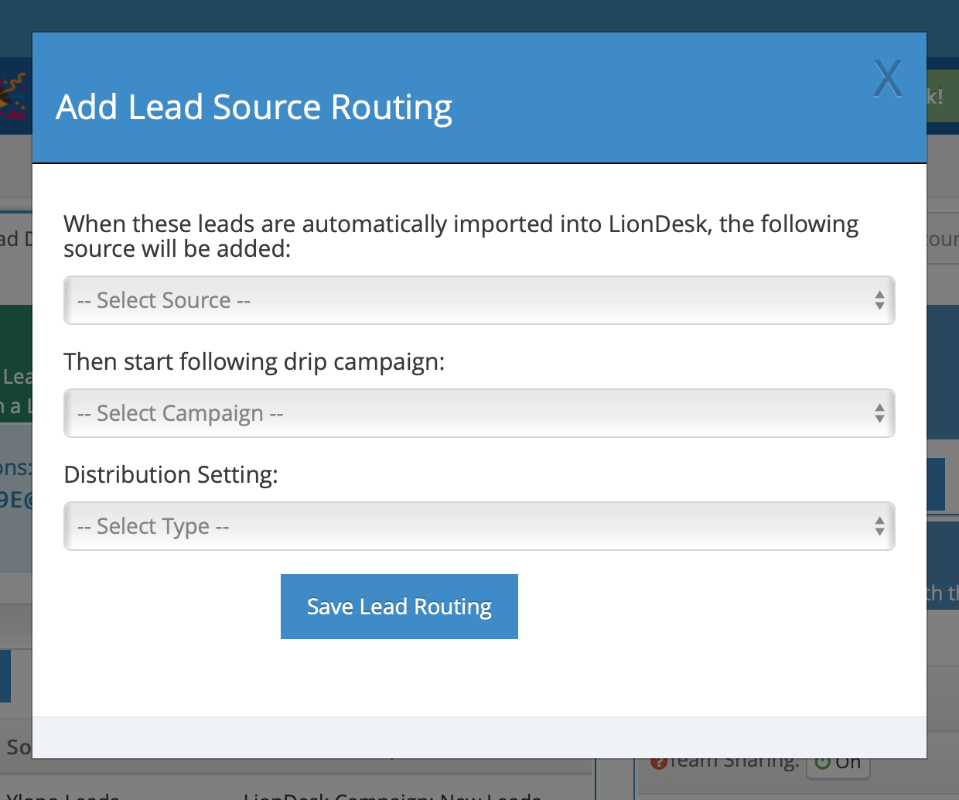Screen dimensions: 959x800
Task: Click the Distribution Setting label
Action: coord(170,474)
